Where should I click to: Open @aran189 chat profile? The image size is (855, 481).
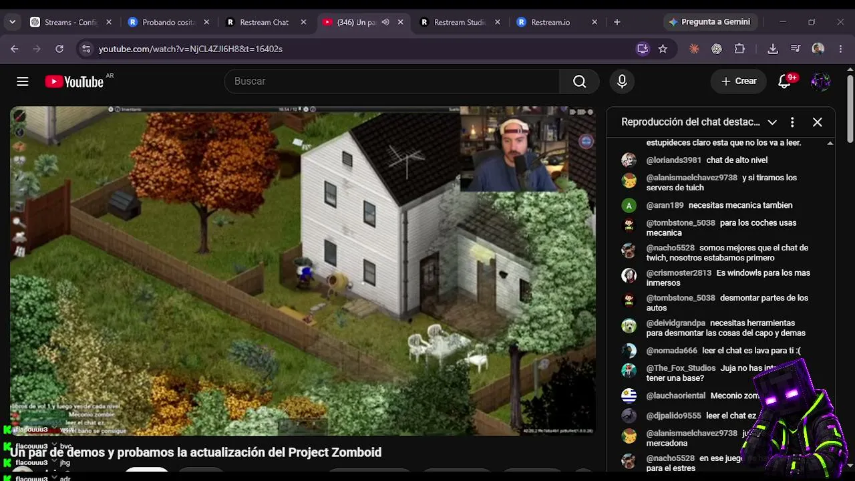[x=665, y=206]
